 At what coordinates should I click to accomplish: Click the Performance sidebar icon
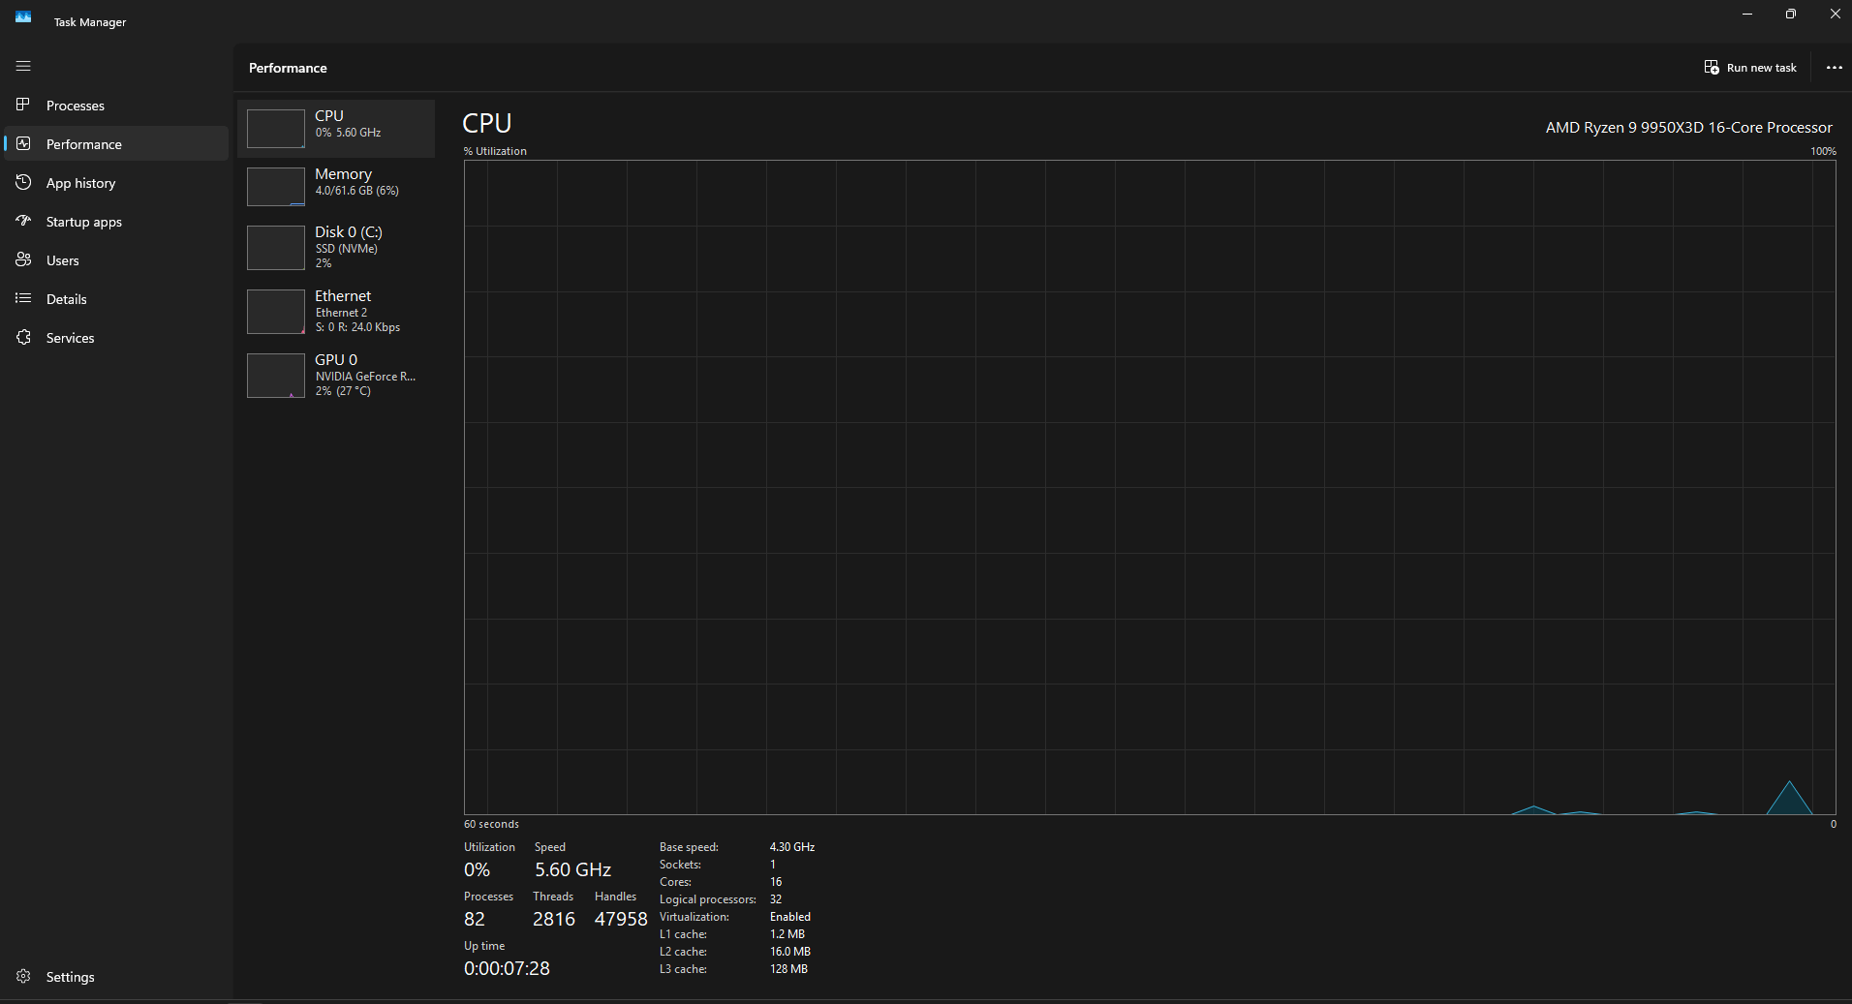click(23, 143)
